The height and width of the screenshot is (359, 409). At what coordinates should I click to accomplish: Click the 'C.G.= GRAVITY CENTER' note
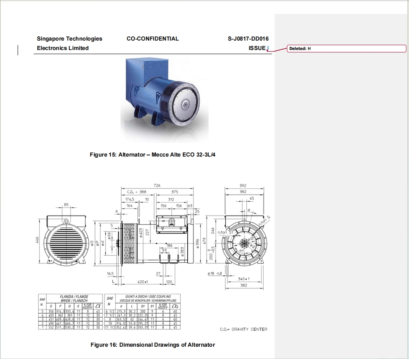pyautogui.click(x=243, y=329)
